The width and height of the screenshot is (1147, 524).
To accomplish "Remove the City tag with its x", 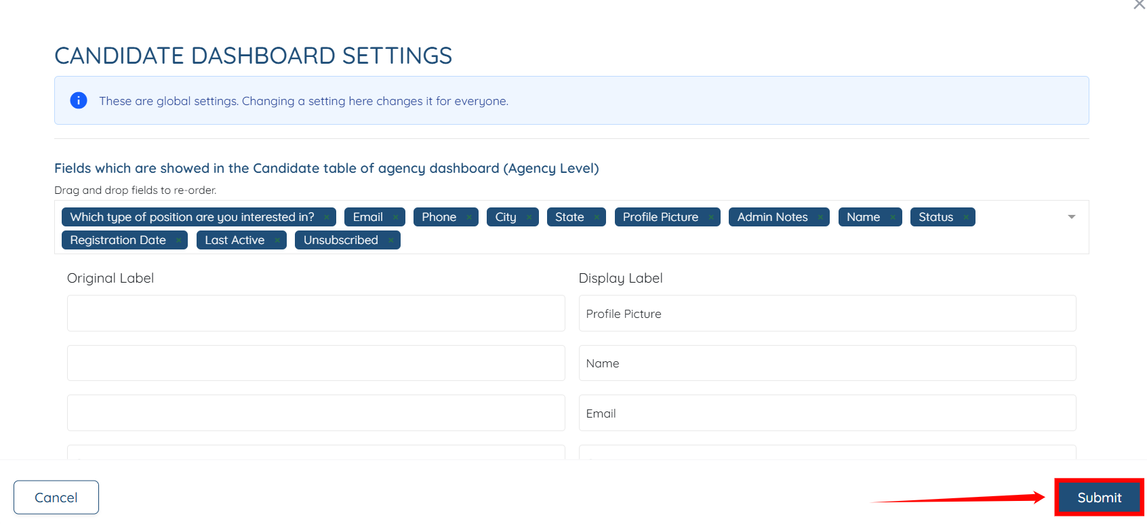I will click(529, 218).
